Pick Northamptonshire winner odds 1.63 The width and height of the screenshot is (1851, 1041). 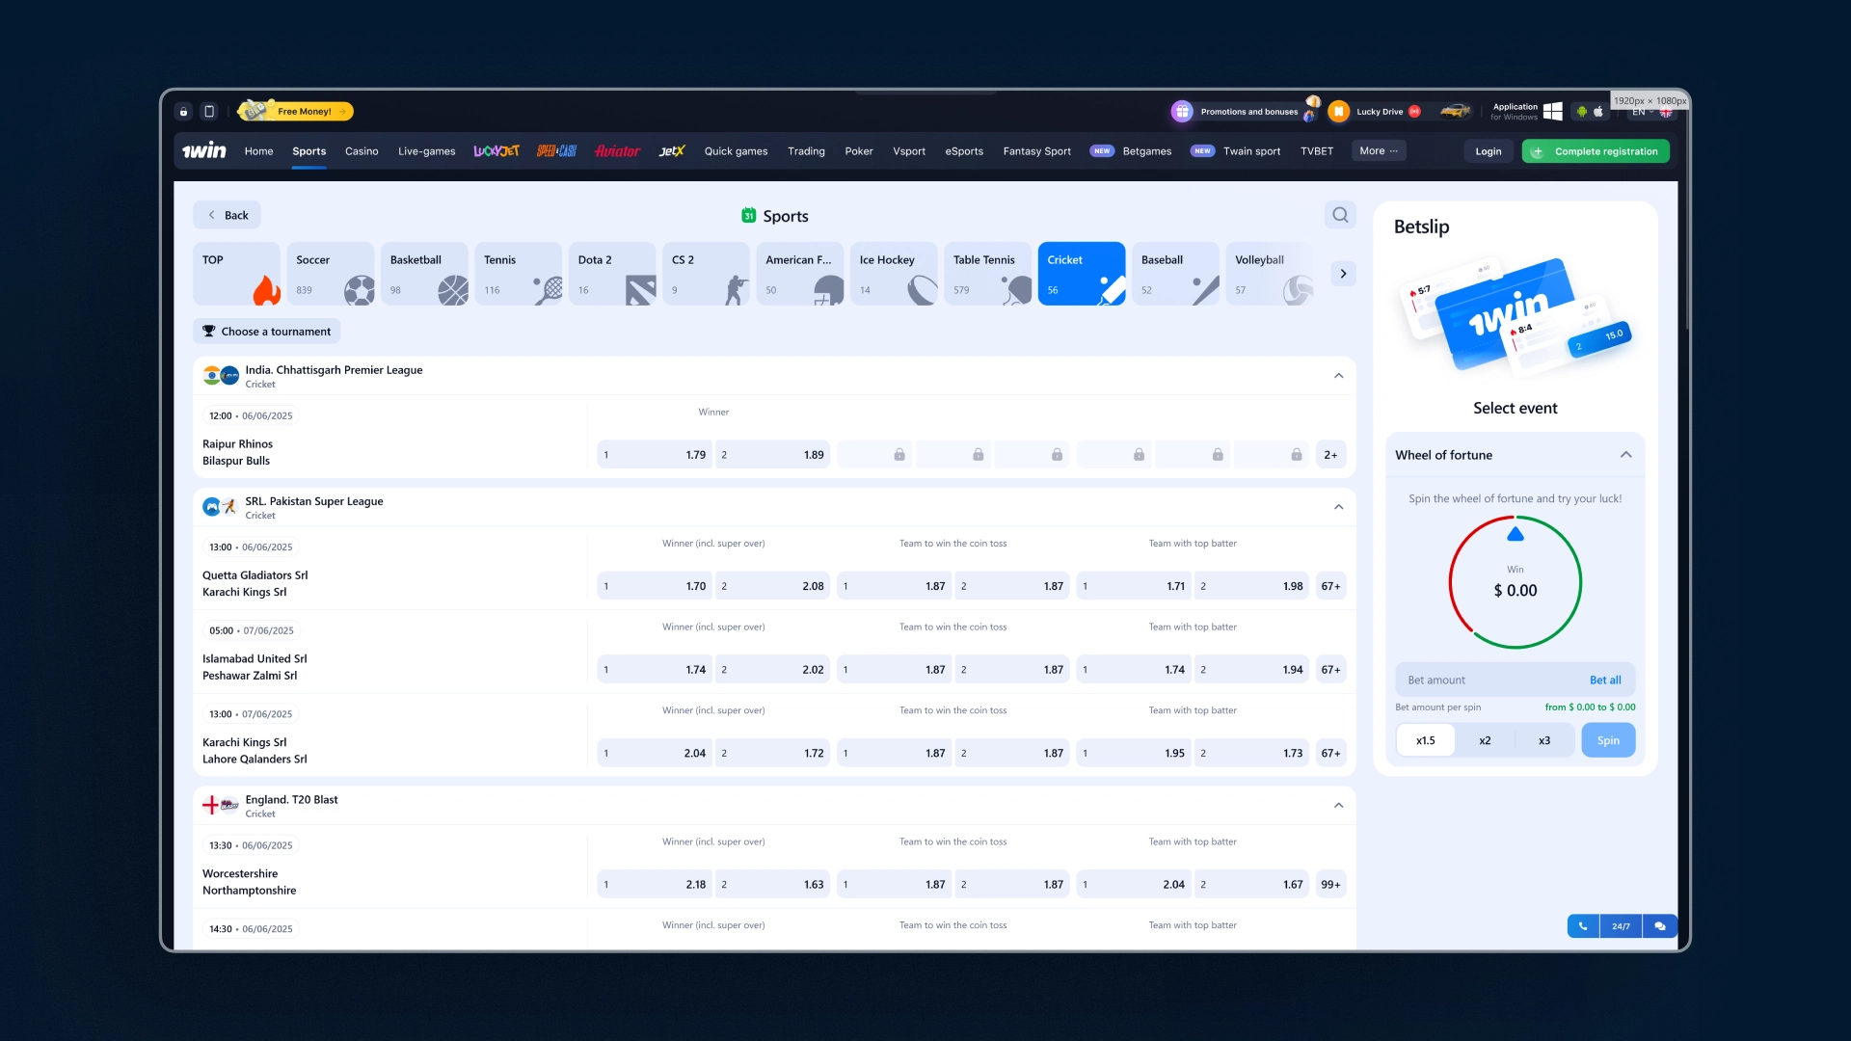(x=773, y=885)
